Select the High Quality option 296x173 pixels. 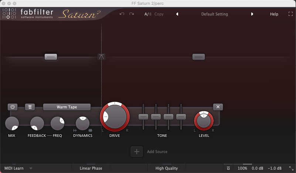[x=166, y=168]
